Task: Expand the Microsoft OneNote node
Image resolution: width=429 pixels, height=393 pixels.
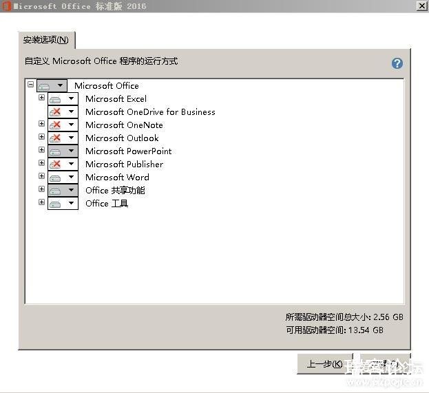Action: tap(41, 124)
